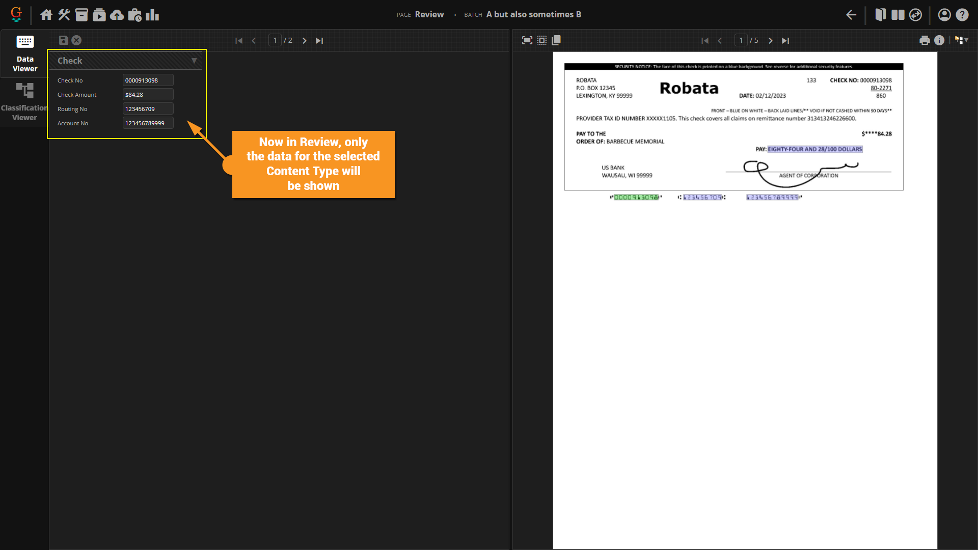978x550 pixels.
Task: Toggle the region selection zoom icon
Action: pyautogui.click(x=542, y=40)
